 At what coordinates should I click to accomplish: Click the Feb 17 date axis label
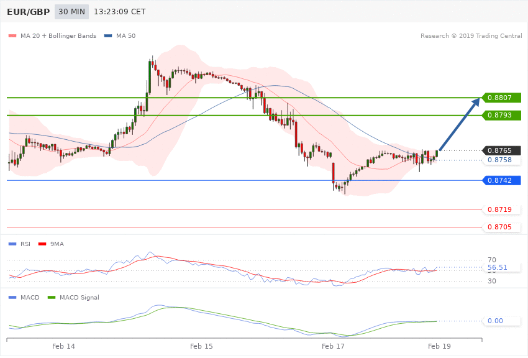(x=333, y=346)
